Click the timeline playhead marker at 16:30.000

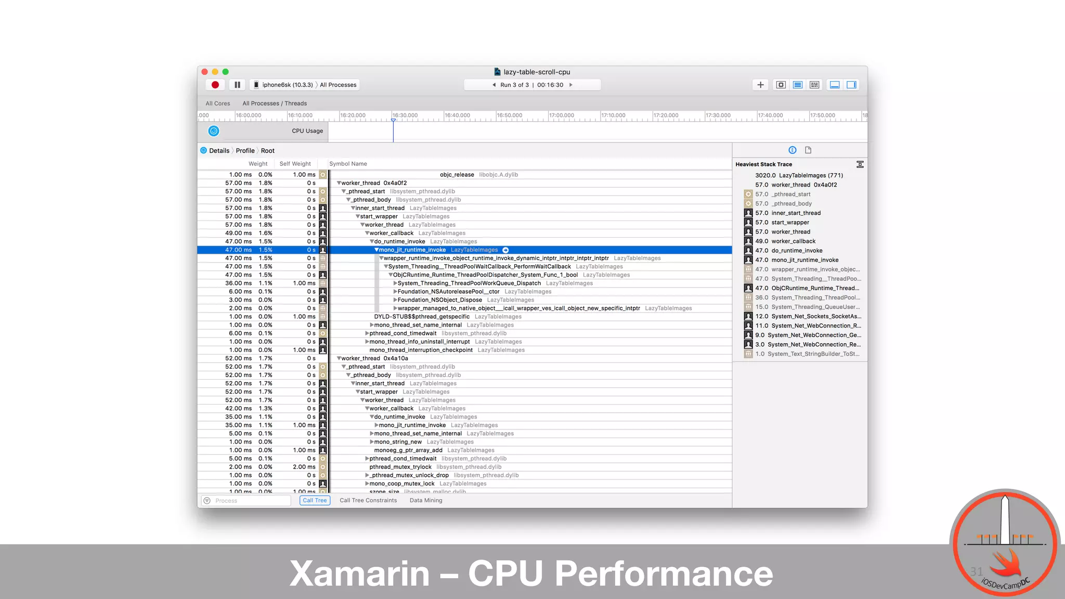tap(393, 120)
